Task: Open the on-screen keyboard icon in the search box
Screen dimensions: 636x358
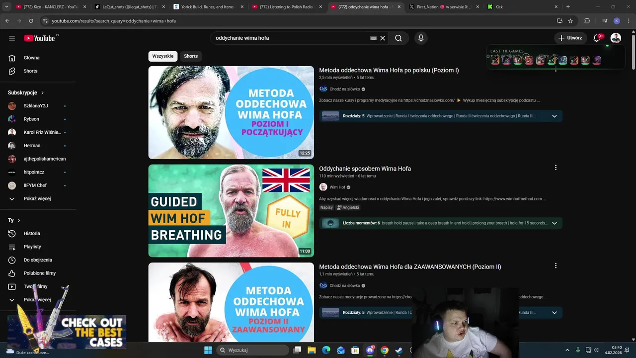Action: (374, 38)
